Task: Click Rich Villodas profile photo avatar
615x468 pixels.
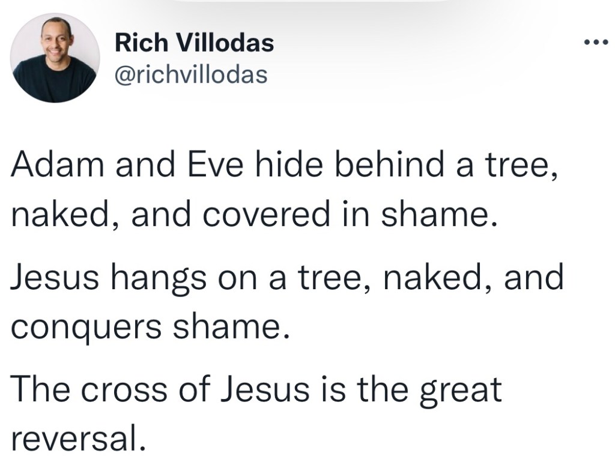Action: click(x=55, y=58)
